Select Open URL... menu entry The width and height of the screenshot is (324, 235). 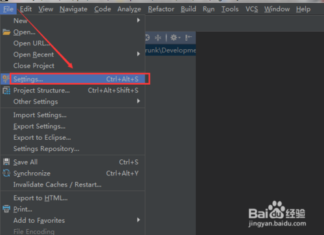pos(73,43)
